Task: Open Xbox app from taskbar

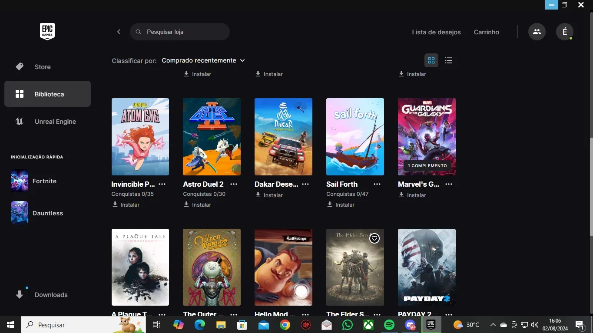Action: coord(368,325)
